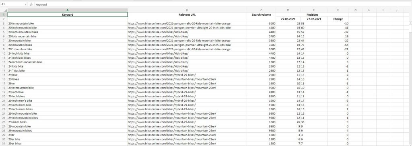Open the hybrid-29-bikes URL in row 15
The image size is (412, 146).
162,75
